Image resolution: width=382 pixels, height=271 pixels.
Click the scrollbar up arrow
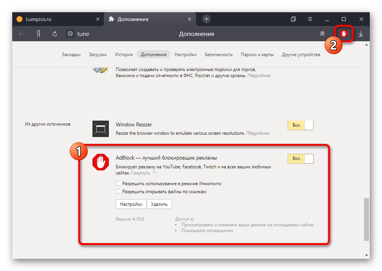pyautogui.click(x=366, y=45)
